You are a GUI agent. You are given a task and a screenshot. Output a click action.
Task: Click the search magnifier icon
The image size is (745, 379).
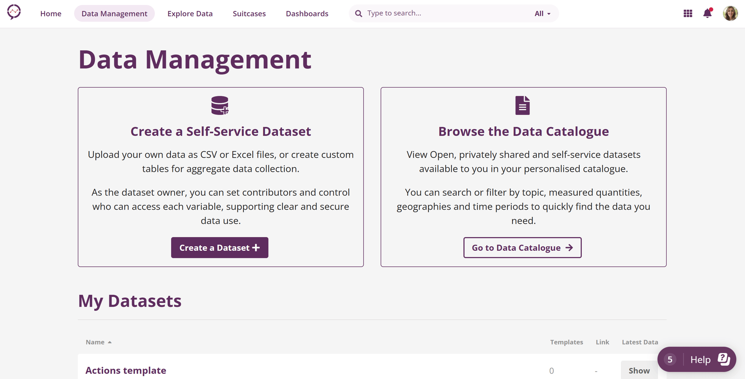[x=358, y=13]
